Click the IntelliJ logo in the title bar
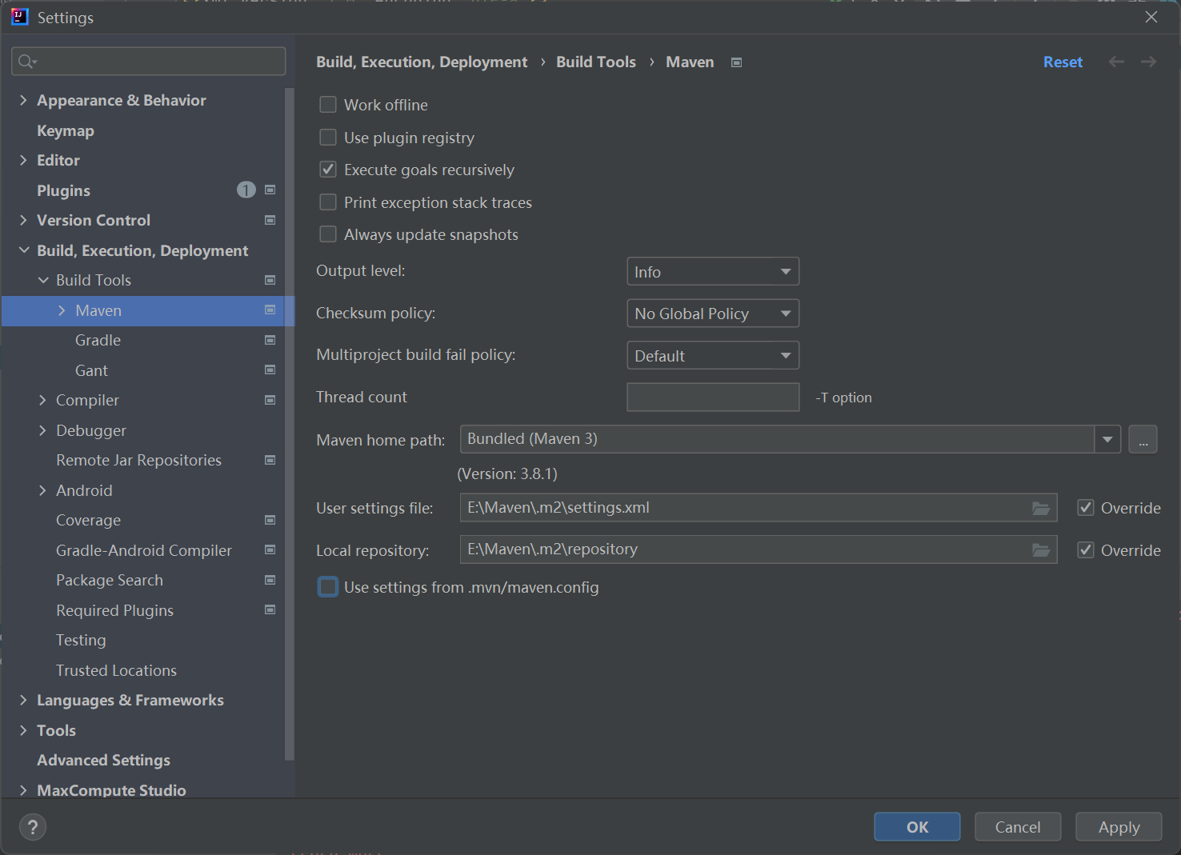Screen dimensions: 1181x855 coord(20,17)
